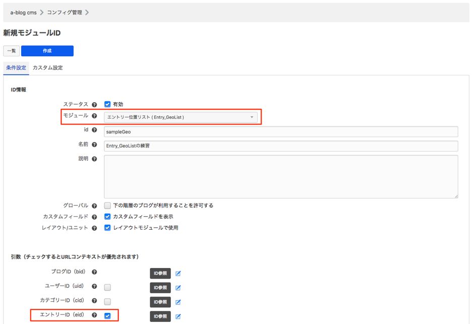Viewport: 474px width, 324px height.
Task: Switch to the カスタム設定 tab
Action: (47, 68)
